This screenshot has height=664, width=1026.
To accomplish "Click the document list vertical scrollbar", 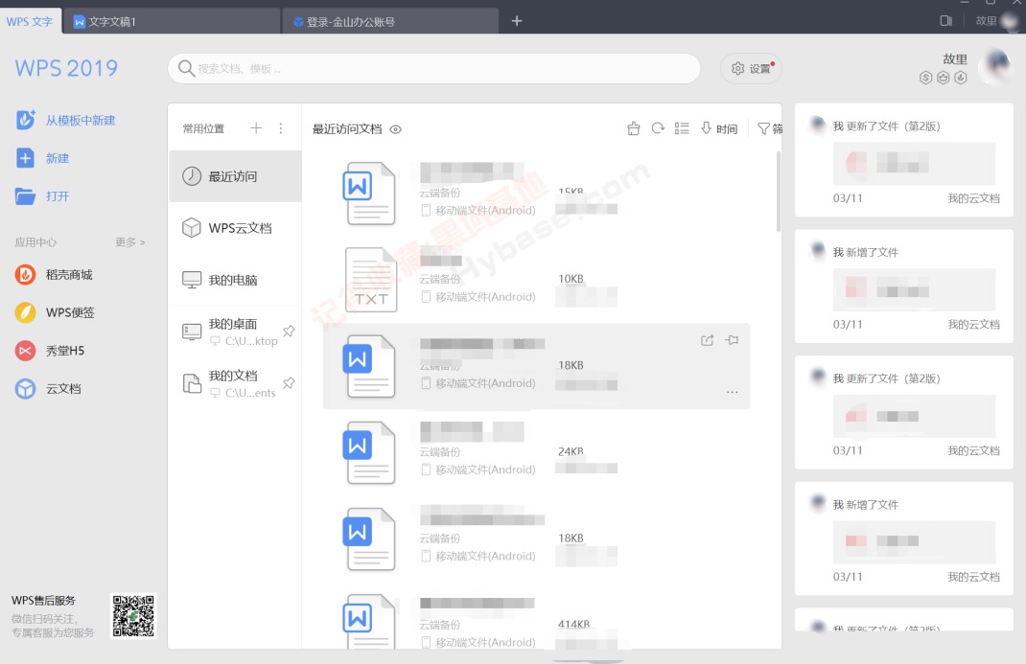I will click(x=778, y=192).
